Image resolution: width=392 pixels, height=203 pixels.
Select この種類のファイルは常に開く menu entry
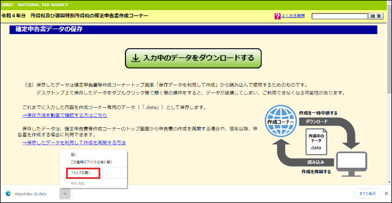coord(92,162)
